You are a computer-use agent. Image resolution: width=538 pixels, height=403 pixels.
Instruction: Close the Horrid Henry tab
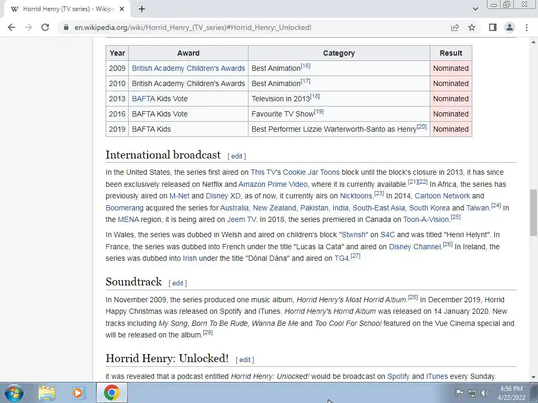coord(122,9)
